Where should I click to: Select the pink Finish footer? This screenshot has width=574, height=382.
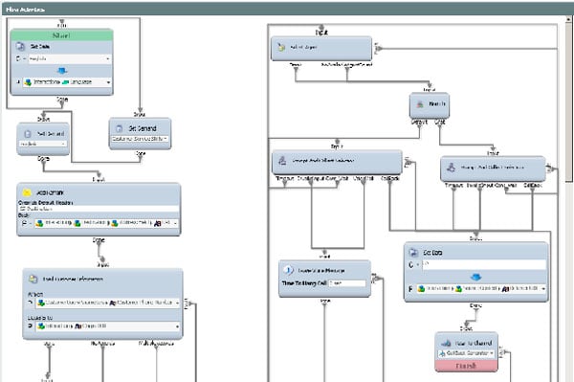pos(467,366)
